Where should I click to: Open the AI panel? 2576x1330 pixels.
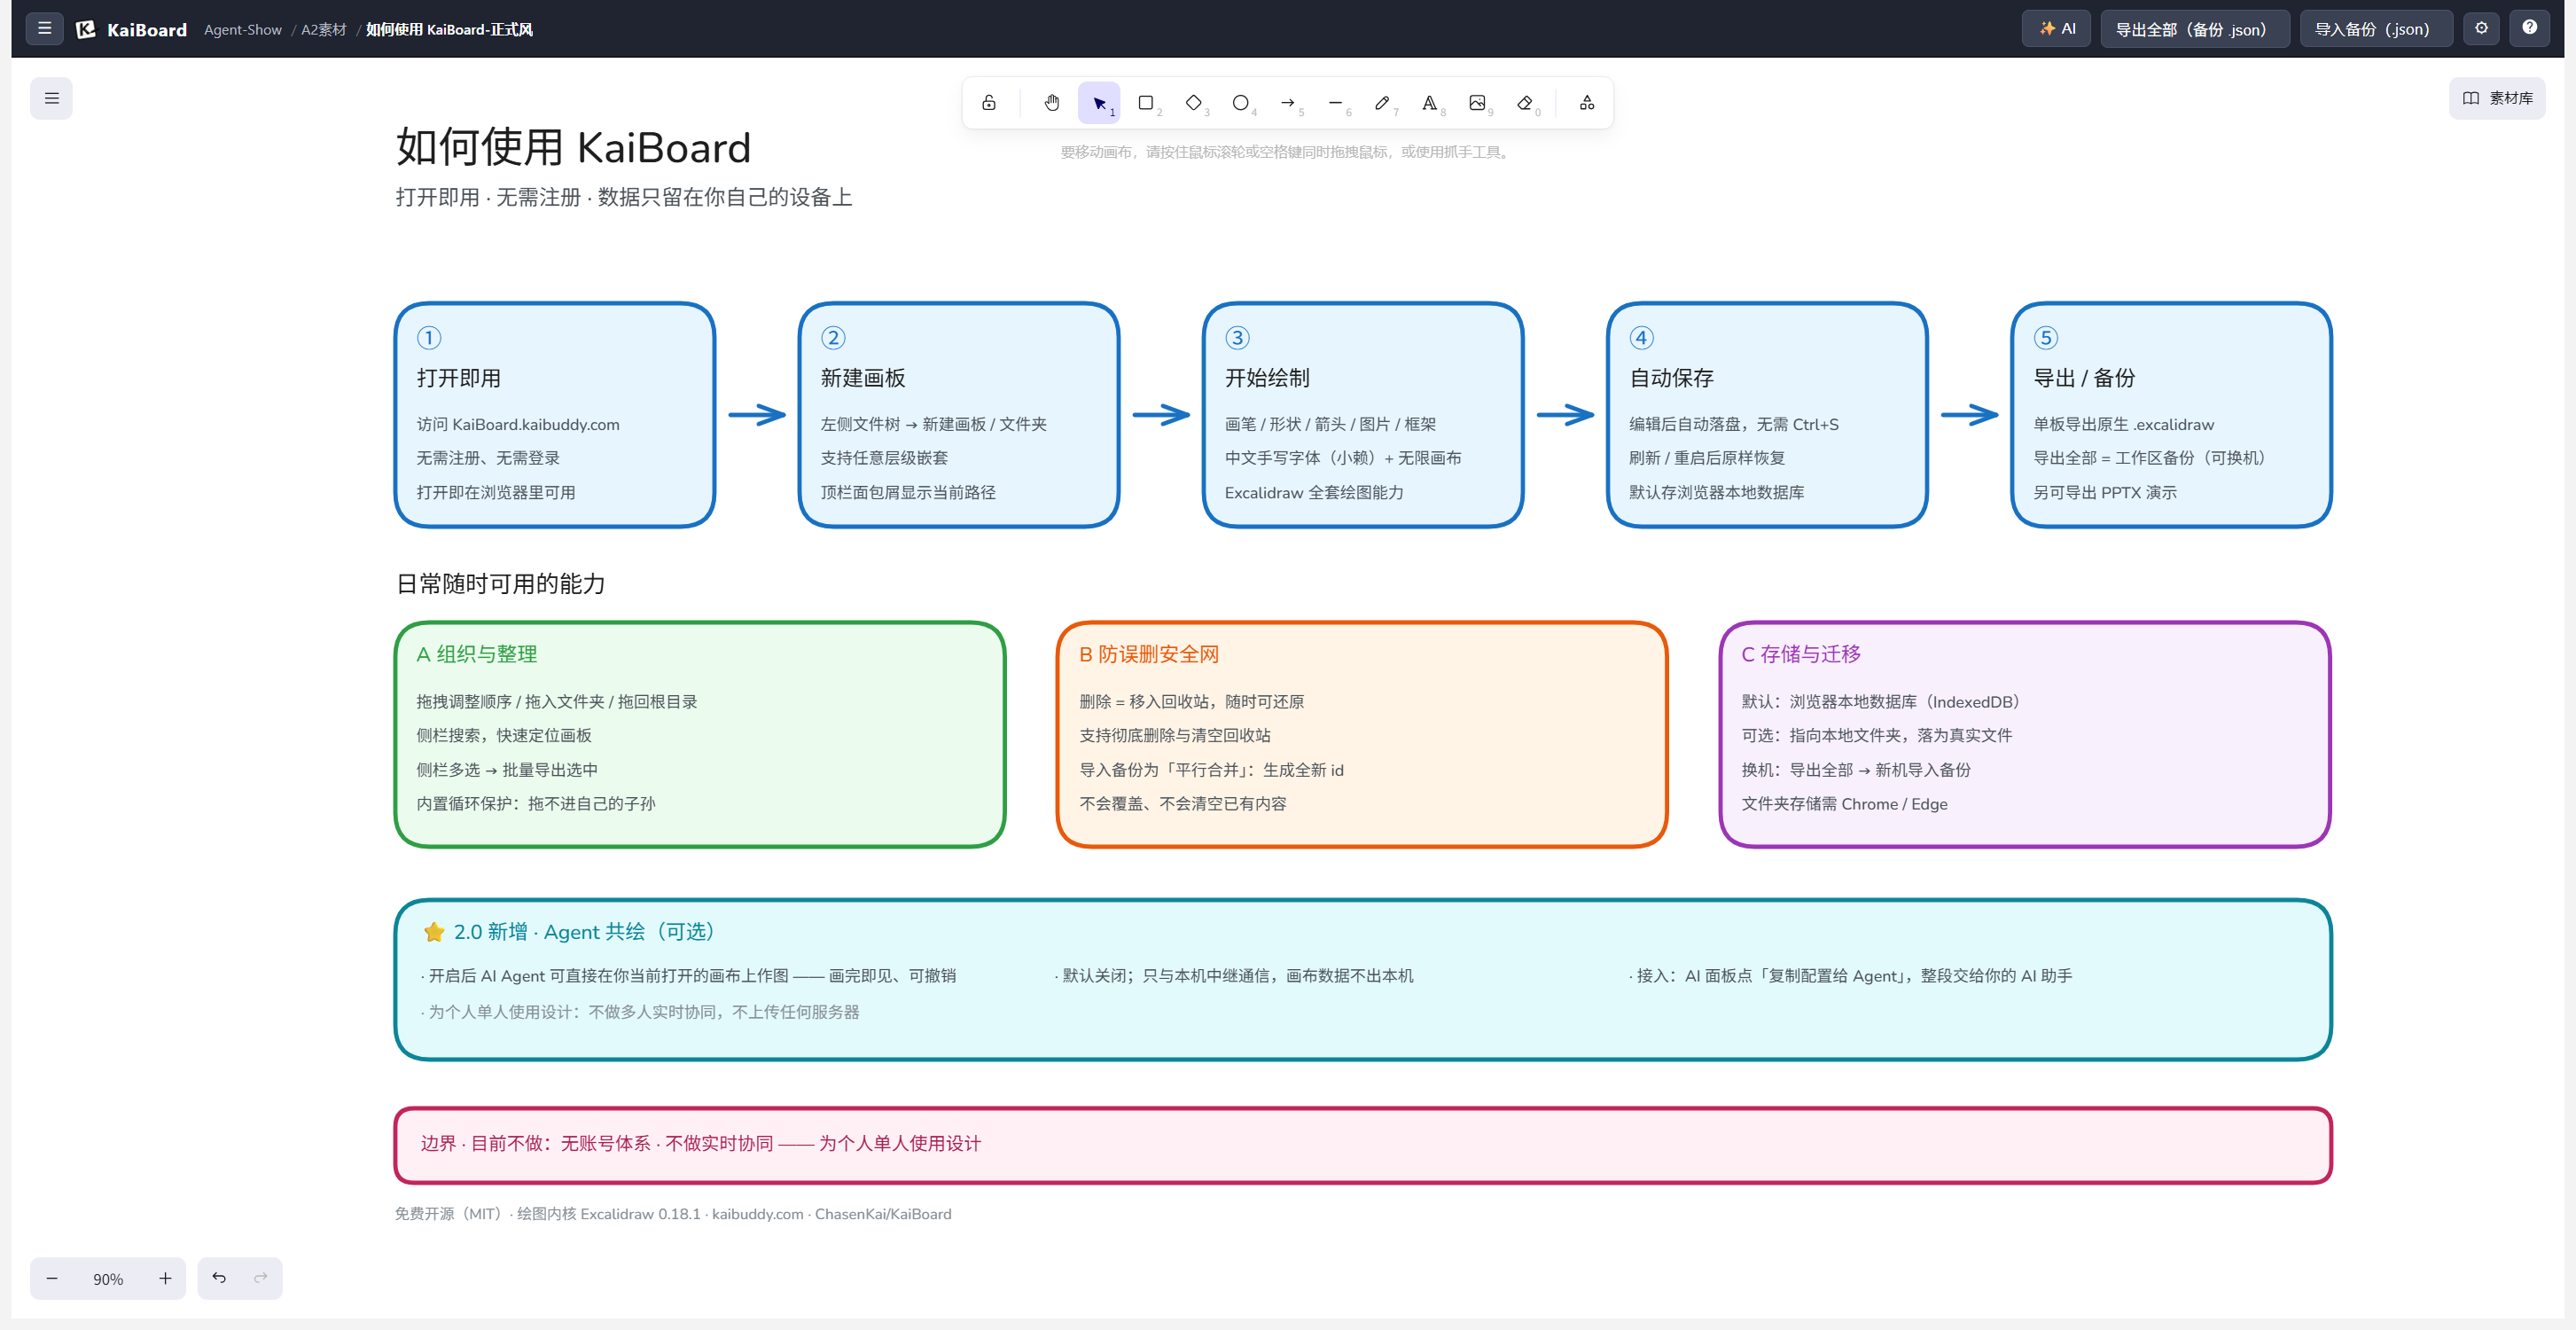click(2056, 29)
